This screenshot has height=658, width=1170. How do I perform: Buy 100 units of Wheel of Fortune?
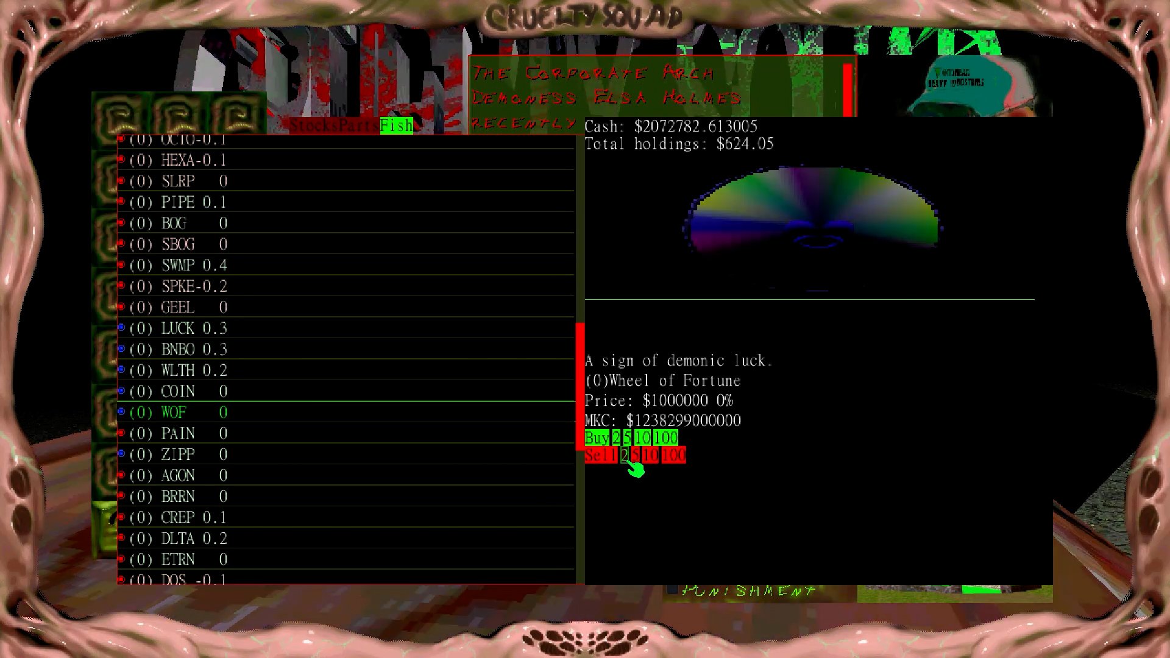point(665,437)
